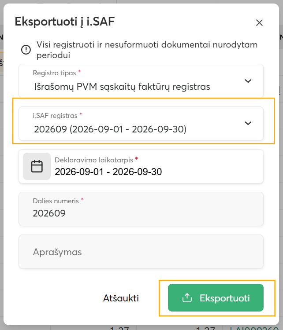Screen dimensions: 283x330
Task: Click into the Aprašymas field
Action: tap(141, 252)
